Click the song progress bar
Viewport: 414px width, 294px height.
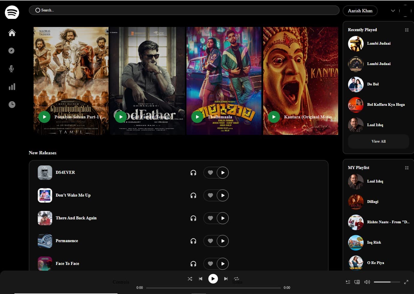(x=213, y=288)
